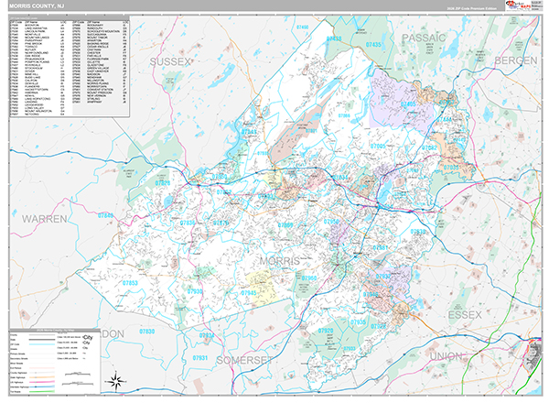Select the WARREN county label
The height and width of the screenshot is (403, 549).
[47, 220]
